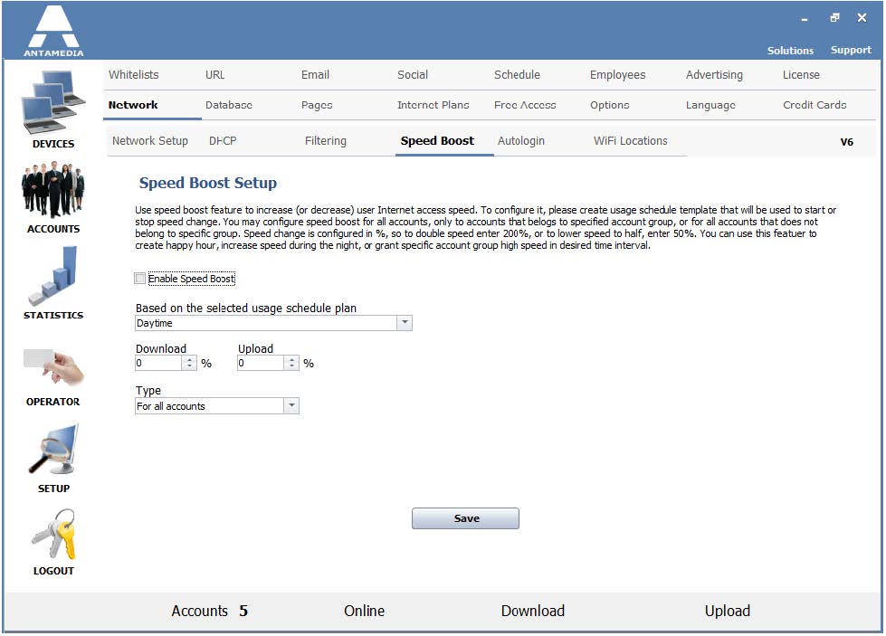Open the Email tab
This screenshot has height=636, width=886.
click(x=315, y=74)
